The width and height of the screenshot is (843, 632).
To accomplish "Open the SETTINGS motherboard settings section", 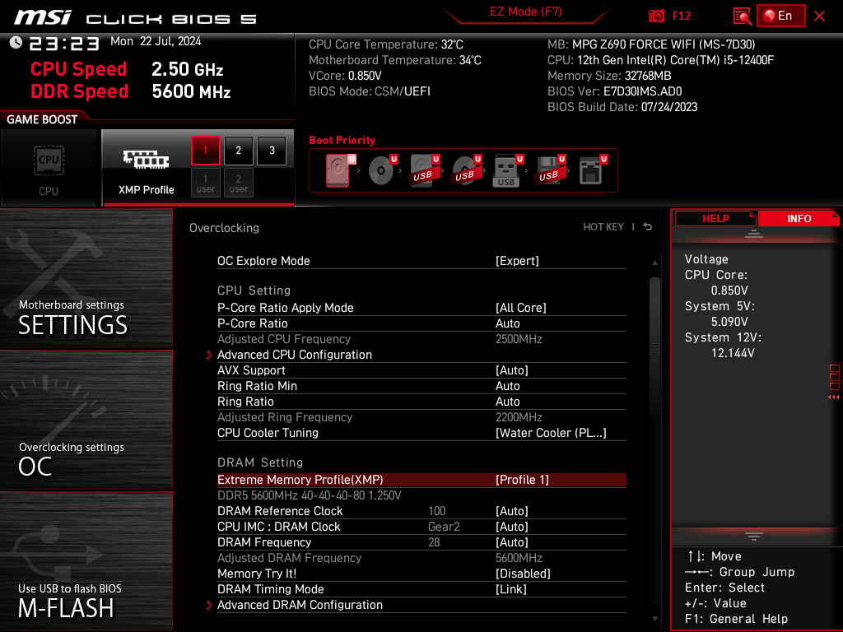I will (86, 278).
